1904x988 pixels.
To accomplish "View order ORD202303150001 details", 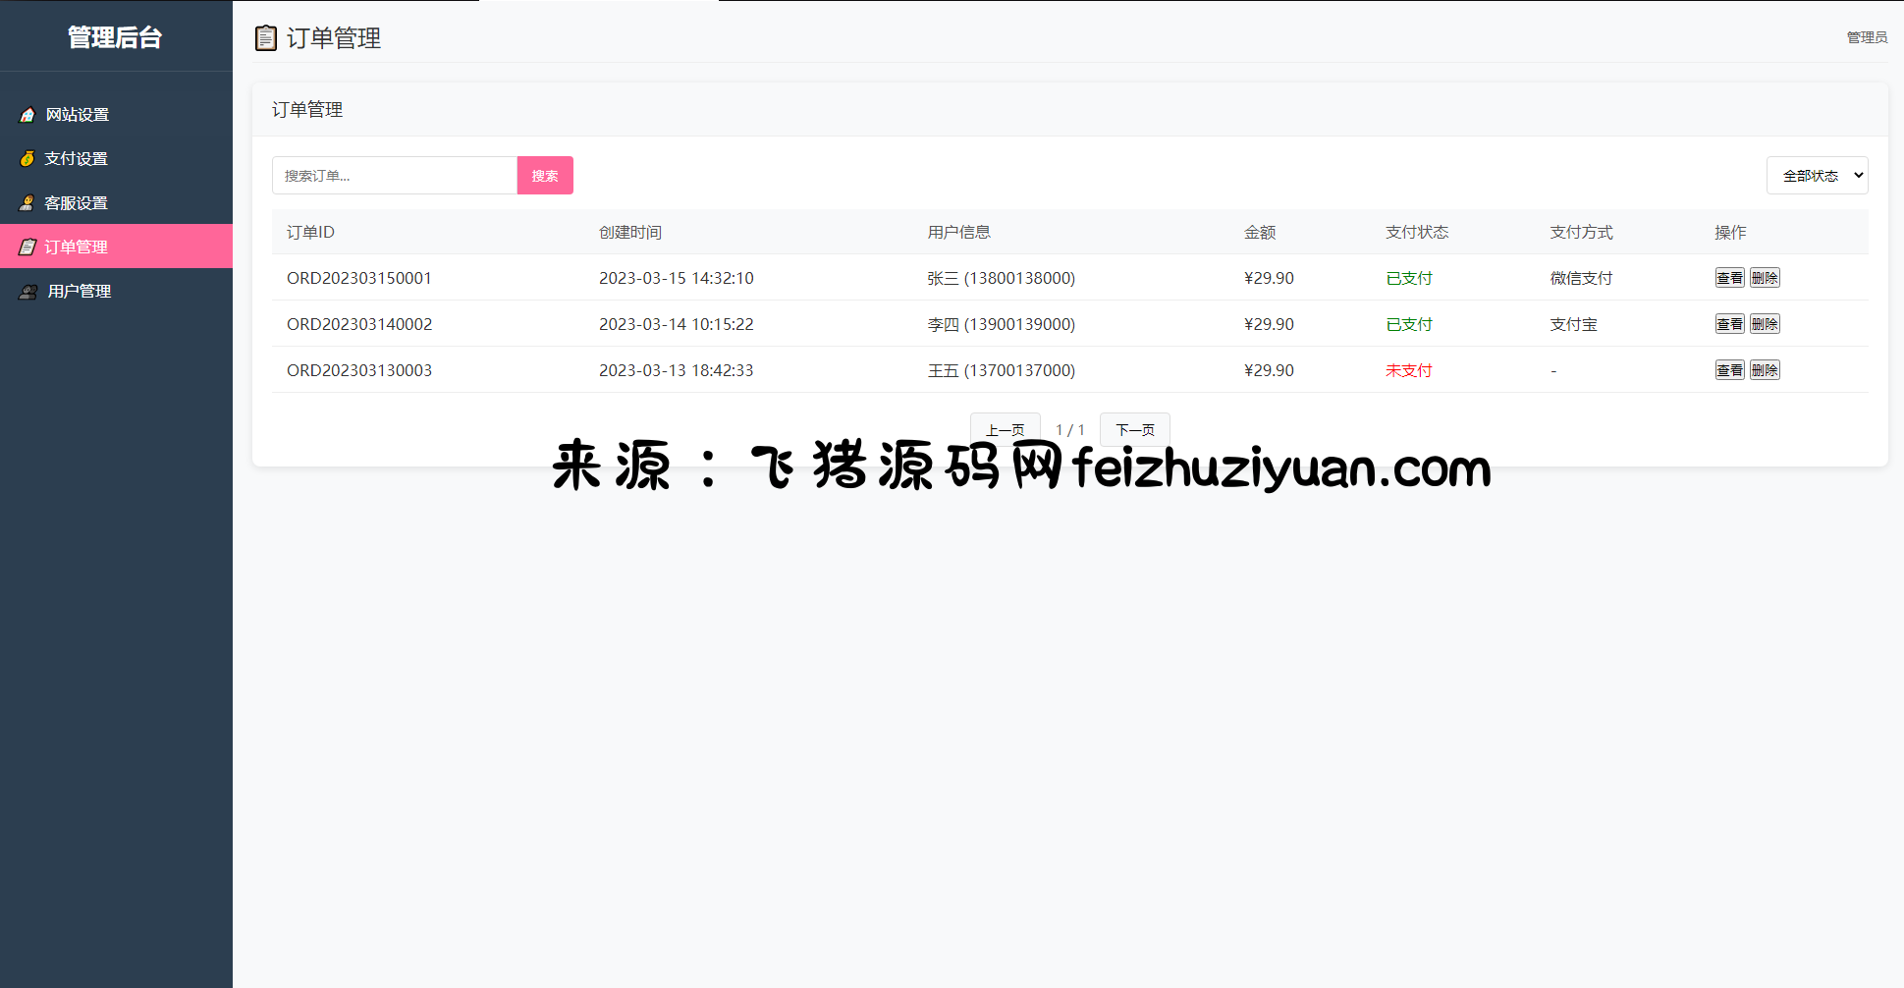I will tap(1729, 278).
